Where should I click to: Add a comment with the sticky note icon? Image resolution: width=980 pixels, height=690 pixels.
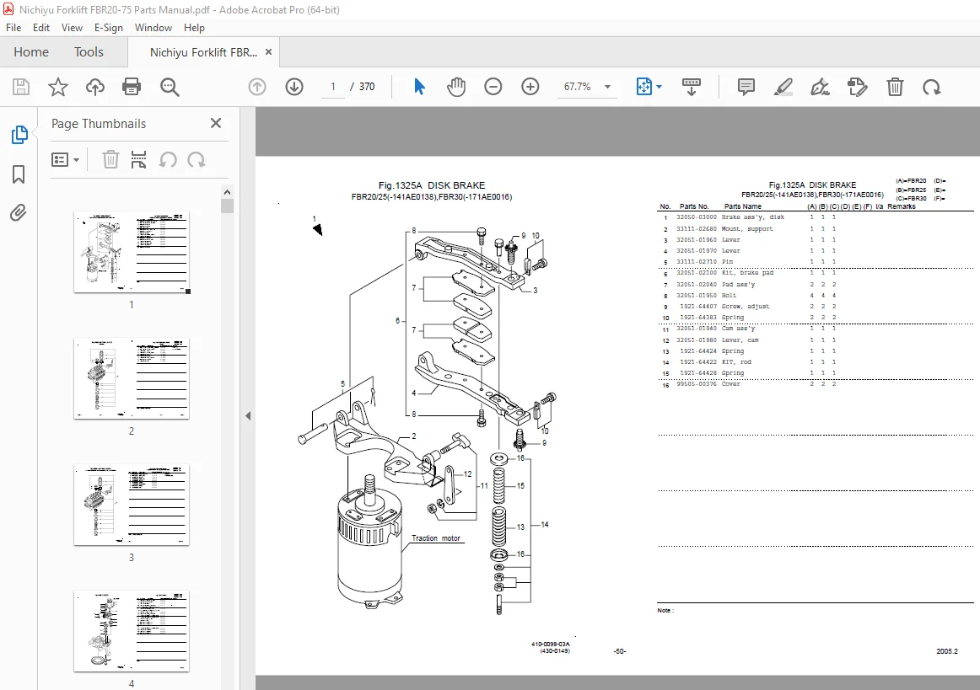coord(746,87)
